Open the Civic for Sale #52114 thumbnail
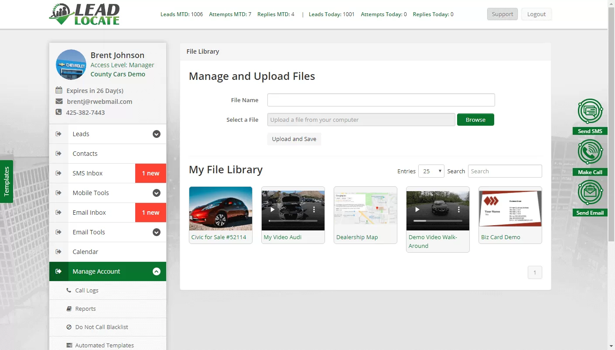Screen dimensions: 615x350 click(221, 209)
